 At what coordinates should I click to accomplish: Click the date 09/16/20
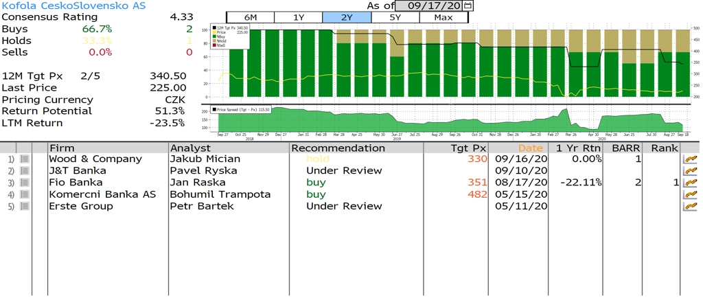pos(521,159)
